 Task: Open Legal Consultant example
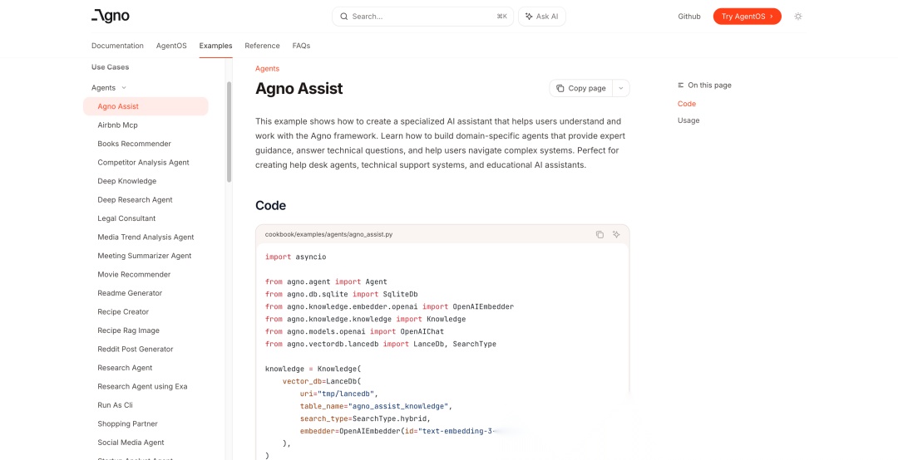126,218
